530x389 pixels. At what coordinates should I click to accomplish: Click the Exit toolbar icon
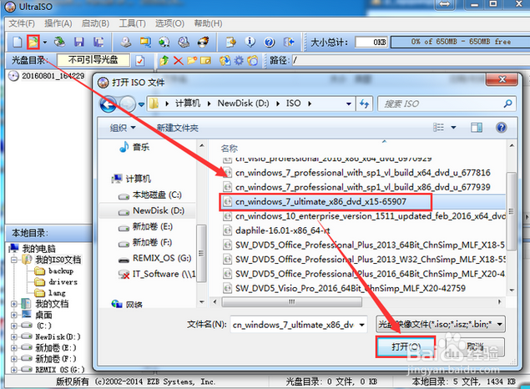pyautogui.click(x=289, y=42)
